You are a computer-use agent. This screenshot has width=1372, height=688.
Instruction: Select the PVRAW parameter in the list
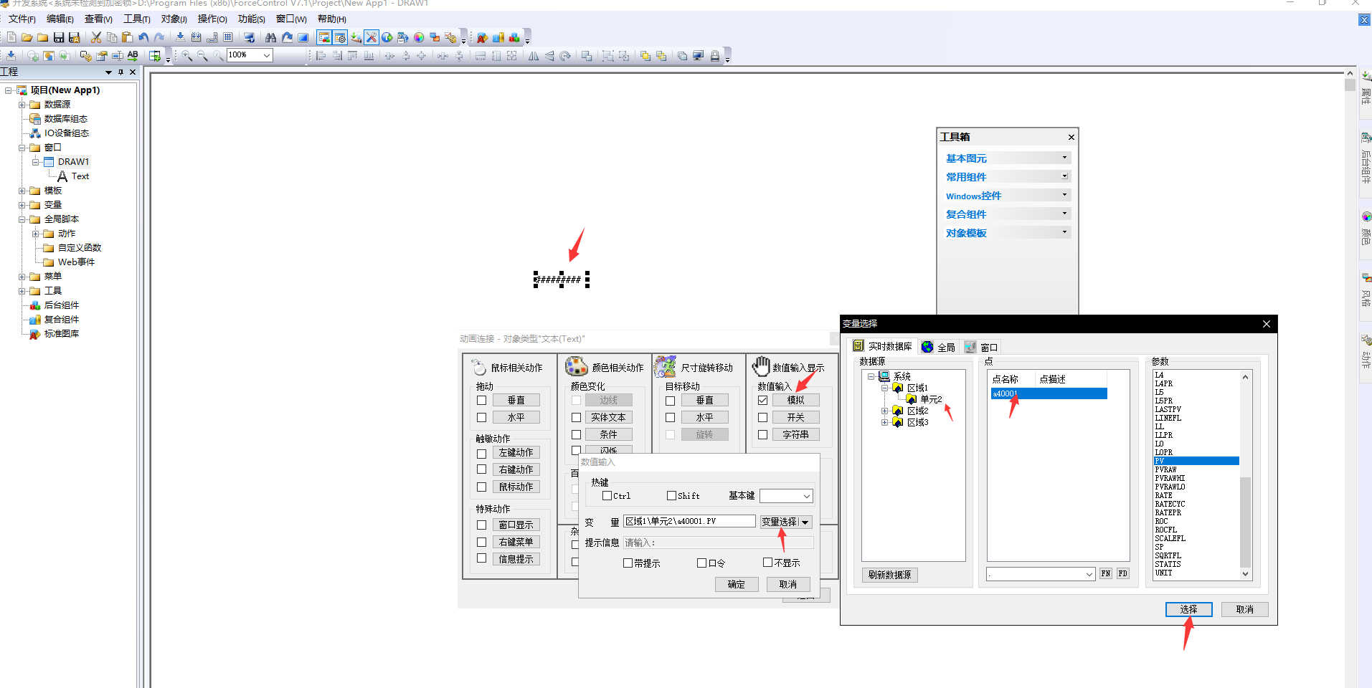click(x=1166, y=469)
